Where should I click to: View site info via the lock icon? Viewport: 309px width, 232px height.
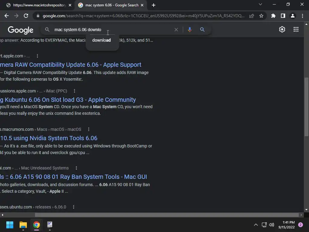click(x=38, y=16)
